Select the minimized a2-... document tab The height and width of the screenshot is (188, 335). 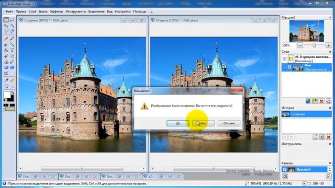pyautogui.click(x=163, y=177)
